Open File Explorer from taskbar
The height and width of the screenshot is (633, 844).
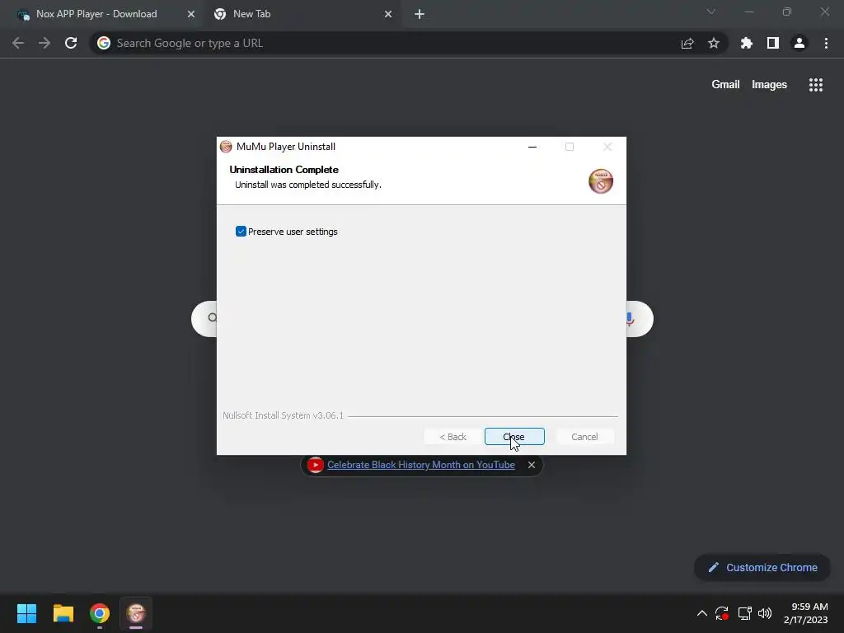(63, 613)
